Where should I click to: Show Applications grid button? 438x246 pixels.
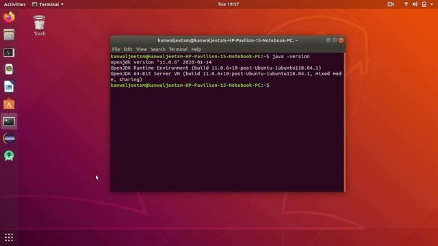tap(9, 237)
